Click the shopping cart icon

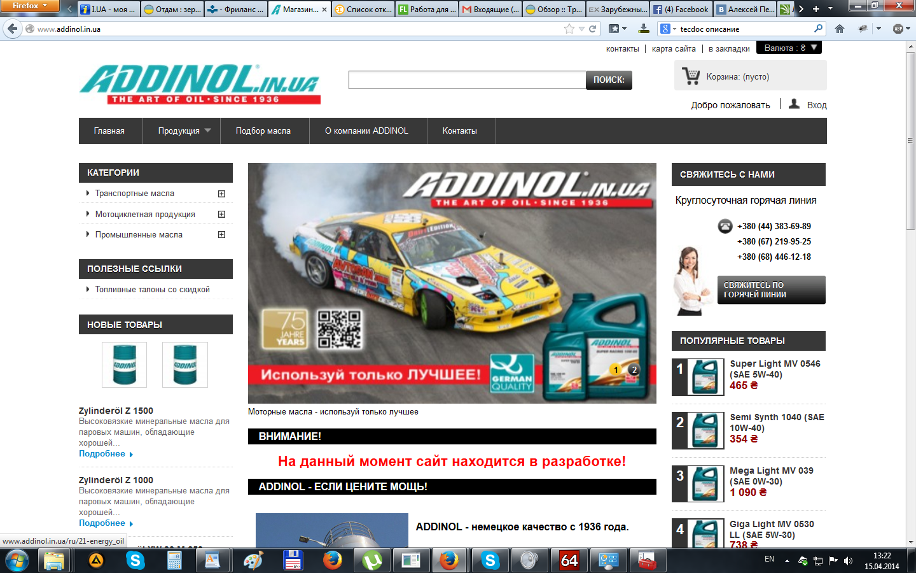690,76
